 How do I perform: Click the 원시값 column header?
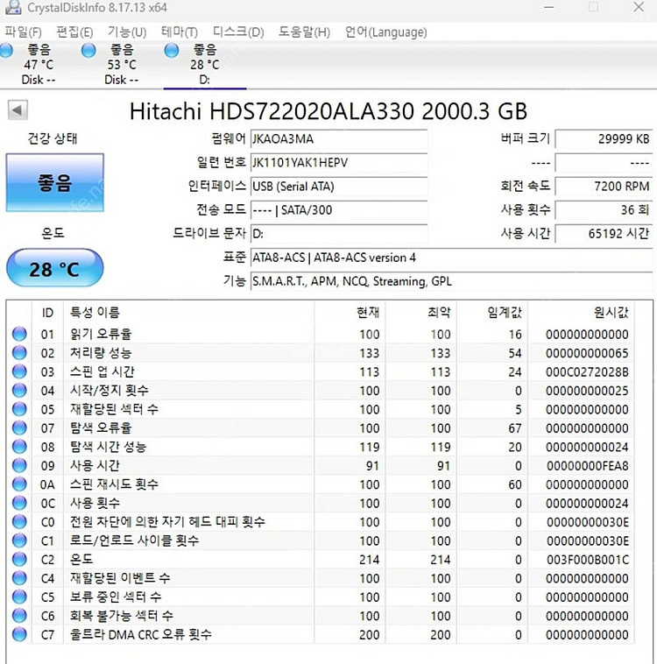pos(581,313)
